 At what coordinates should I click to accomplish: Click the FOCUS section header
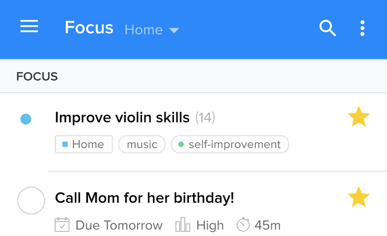(37, 76)
